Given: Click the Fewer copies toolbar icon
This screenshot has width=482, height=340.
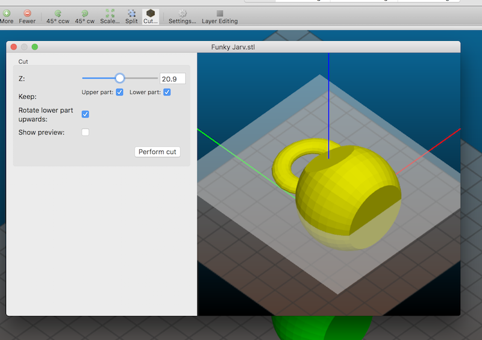Looking at the screenshot, I should tap(27, 13).
